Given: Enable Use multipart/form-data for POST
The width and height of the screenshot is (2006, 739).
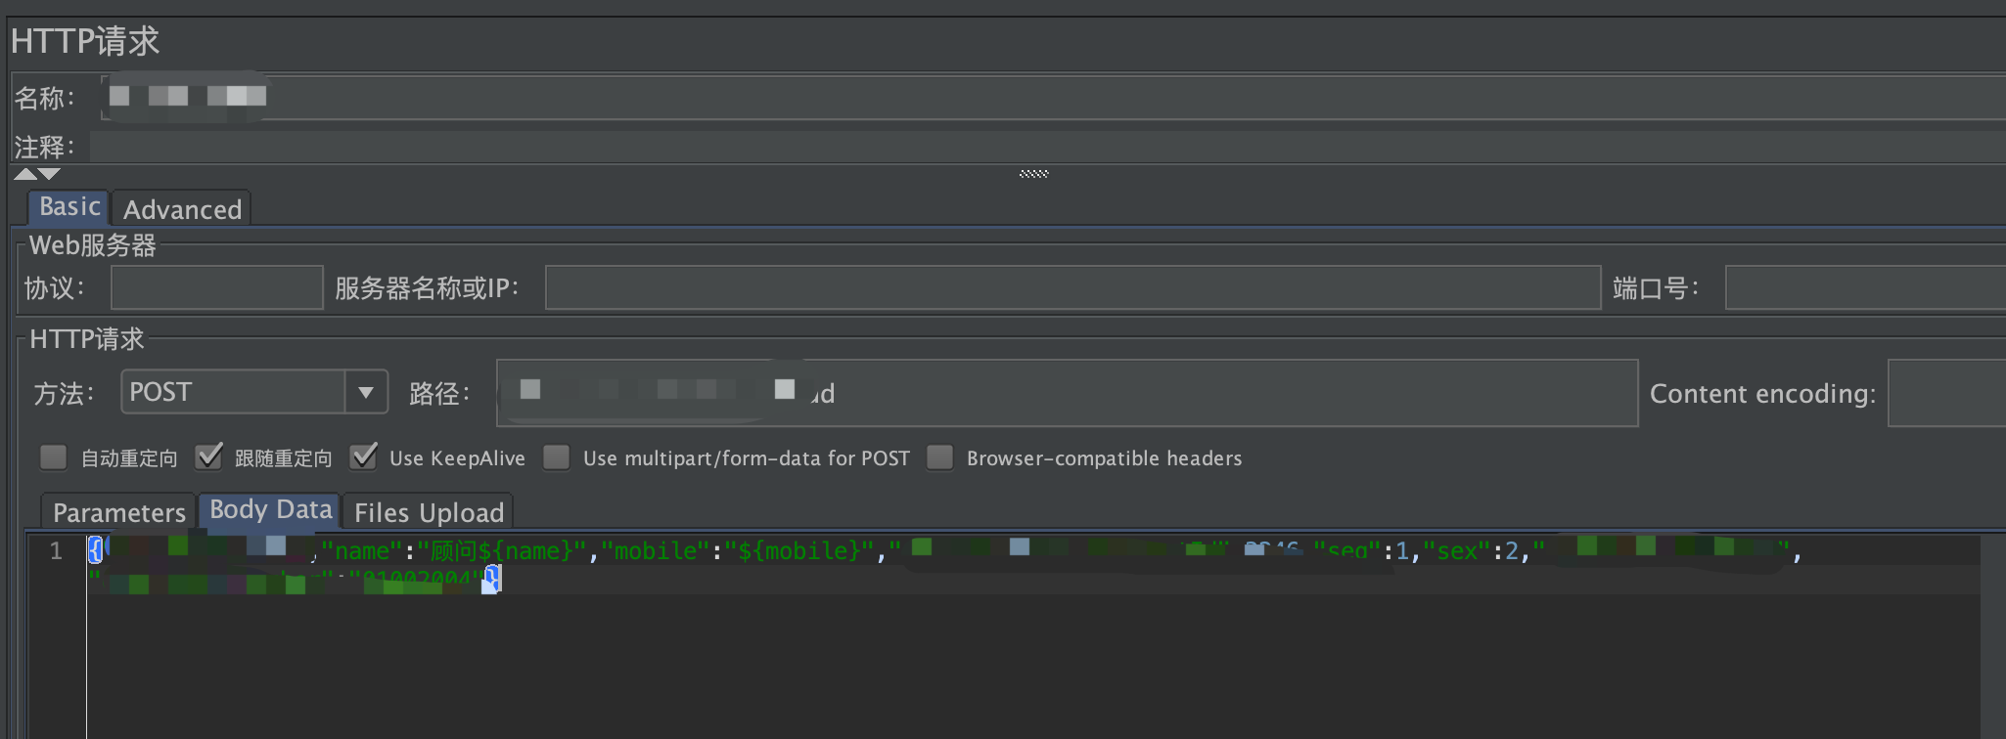Looking at the screenshot, I should click(557, 457).
